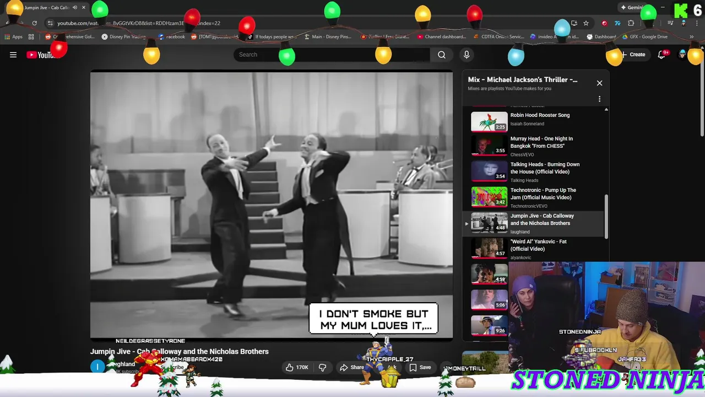Image resolution: width=705 pixels, height=397 pixels.
Task: Click the video title Jumpin Jive text
Action: (x=180, y=351)
